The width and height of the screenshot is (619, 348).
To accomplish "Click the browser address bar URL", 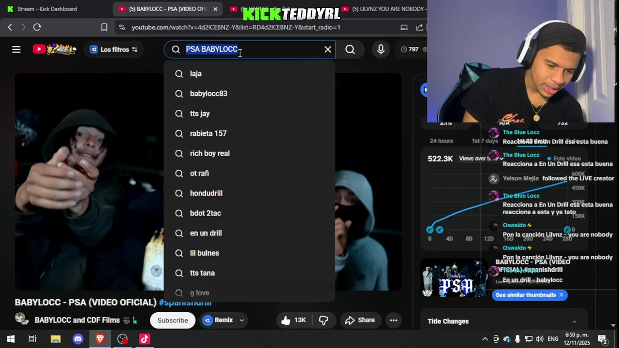I will (x=236, y=27).
